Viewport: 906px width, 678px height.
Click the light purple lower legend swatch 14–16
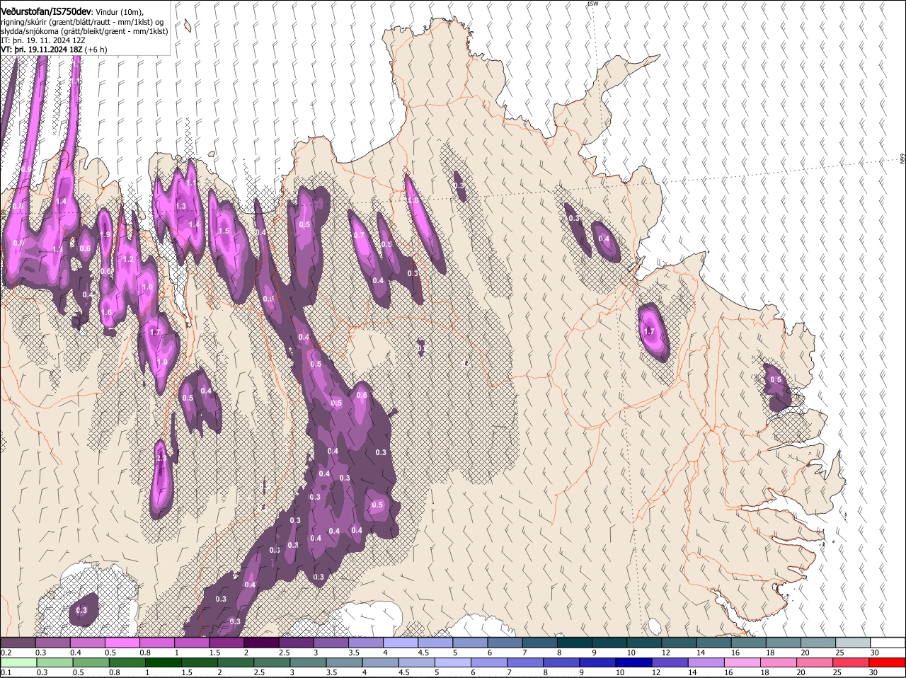coord(706,662)
